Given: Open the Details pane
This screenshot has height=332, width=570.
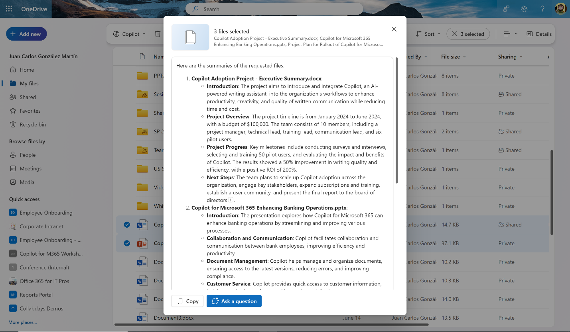Looking at the screenshot, I should click(x=539, y=34).
